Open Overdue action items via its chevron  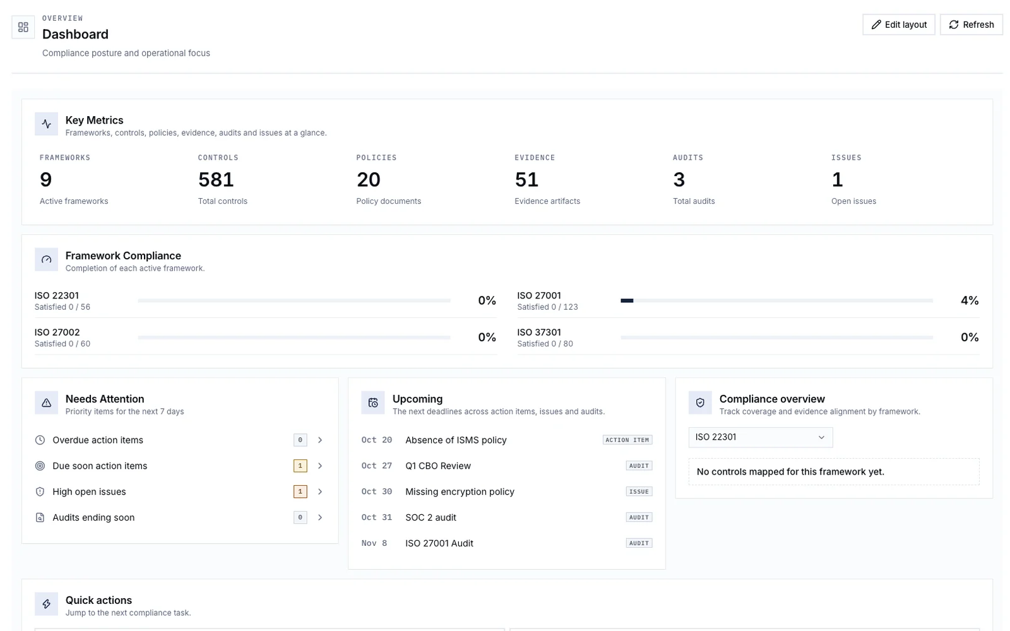(320, 440)
